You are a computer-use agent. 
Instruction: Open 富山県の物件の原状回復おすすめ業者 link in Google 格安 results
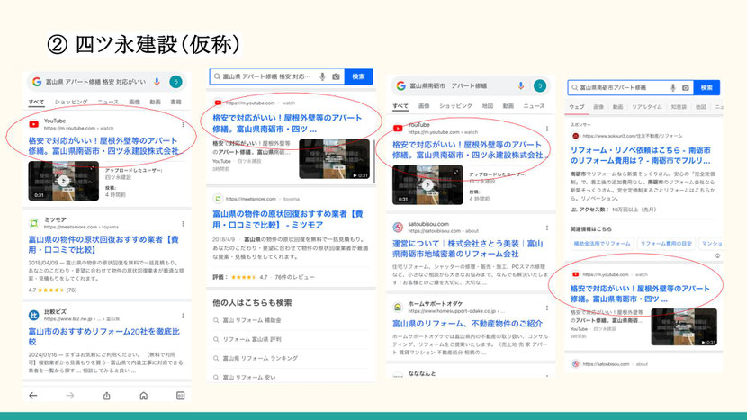103,245
